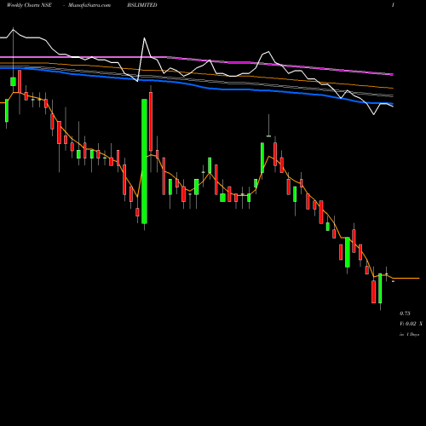Click the 'Weekly Charts NSE' title text
This screenshot has width=426, height=426.
pyautogui.click(x=29, y=5)
